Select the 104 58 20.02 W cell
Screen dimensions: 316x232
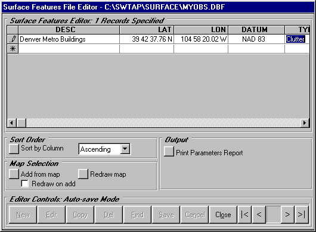201,39
